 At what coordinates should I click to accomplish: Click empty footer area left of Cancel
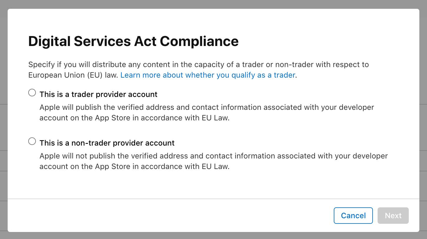(x=171, y=216)
